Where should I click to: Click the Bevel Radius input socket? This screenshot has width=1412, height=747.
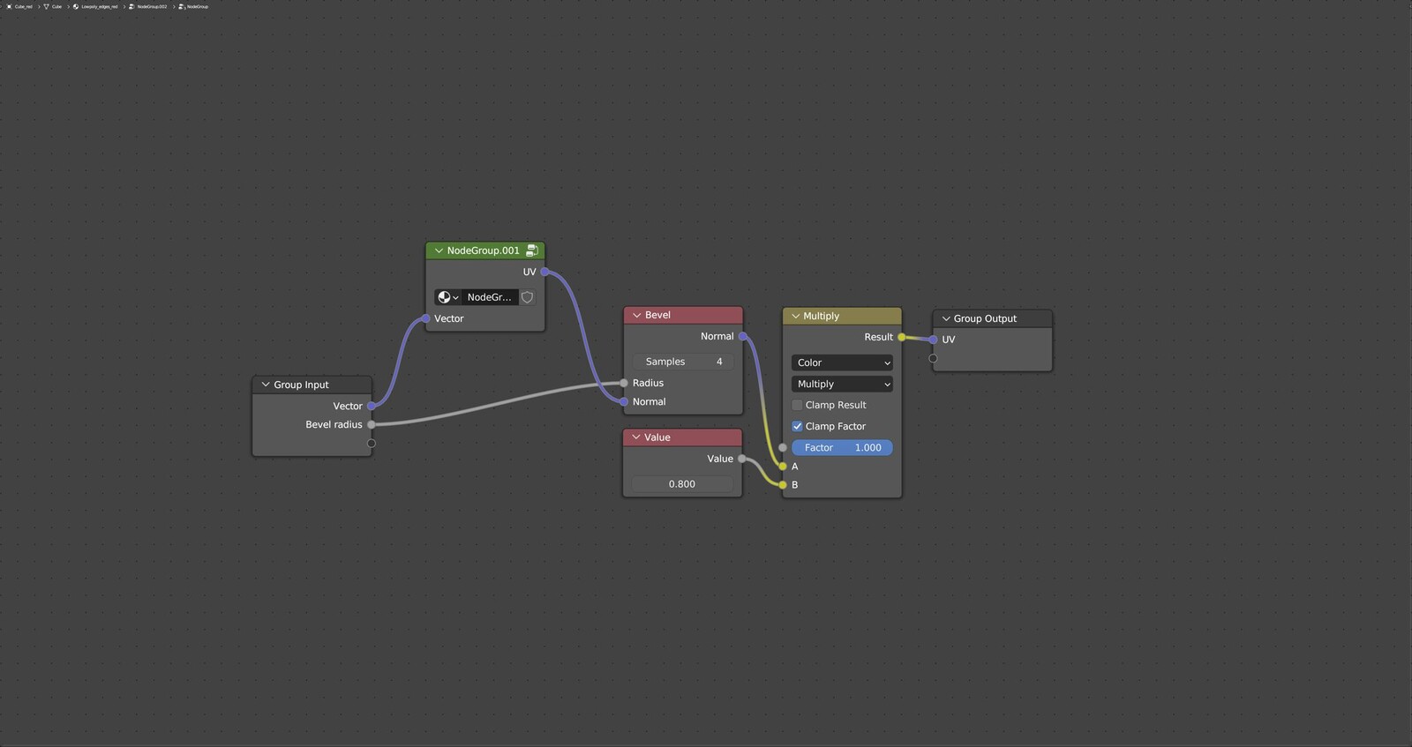[624, 383]
